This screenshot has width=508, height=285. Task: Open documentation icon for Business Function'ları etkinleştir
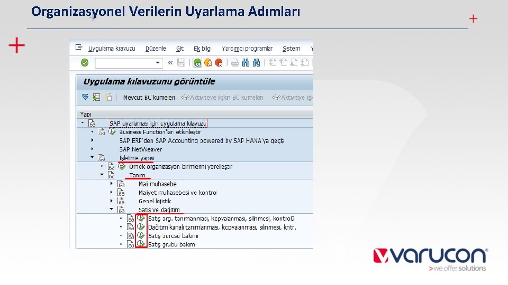coord(102,132)
